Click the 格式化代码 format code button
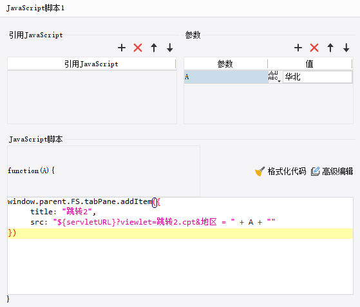This screenshot has height=307, width=360. tap(281, 171)
